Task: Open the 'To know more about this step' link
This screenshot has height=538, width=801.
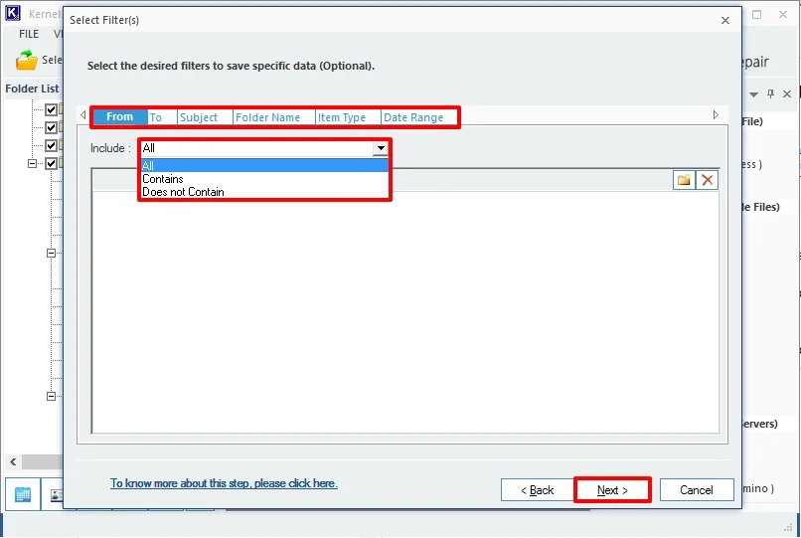Action: pos(224,483)
